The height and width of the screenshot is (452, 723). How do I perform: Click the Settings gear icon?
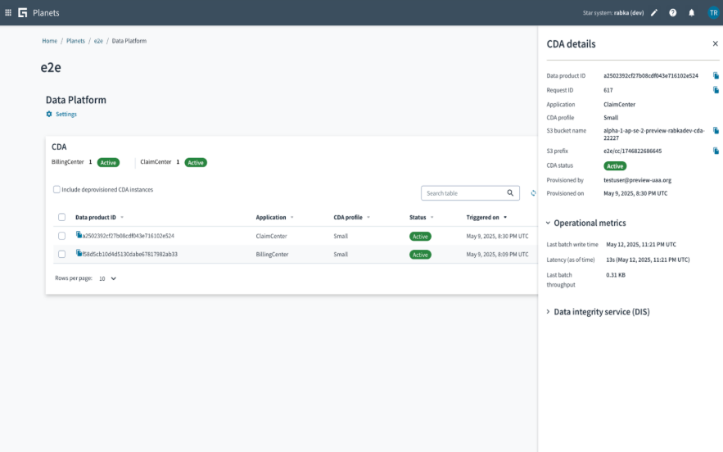click(x=49, y=114)
